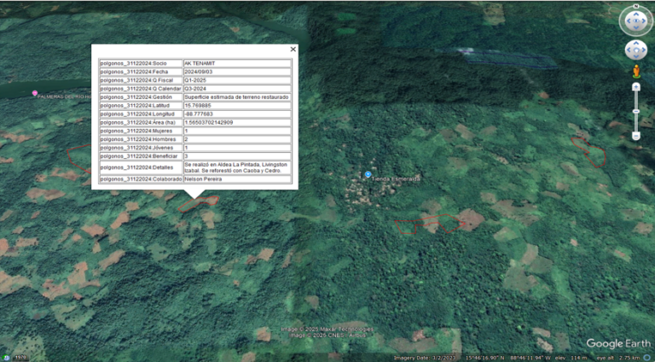Viewport: 655px width, 362px height.
Task: Rotate view right with eye joystick arrow
Action: click(x=644, y=20)
